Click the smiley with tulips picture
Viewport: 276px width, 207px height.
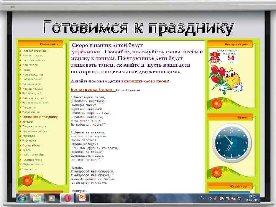pyautogui.click(x=226, y=80)
